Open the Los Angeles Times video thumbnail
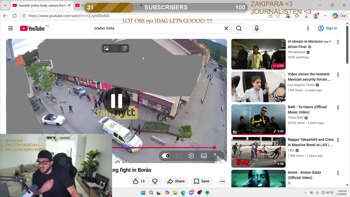The height and width of the screenshot is (197, 350). [x=258, y=87]
